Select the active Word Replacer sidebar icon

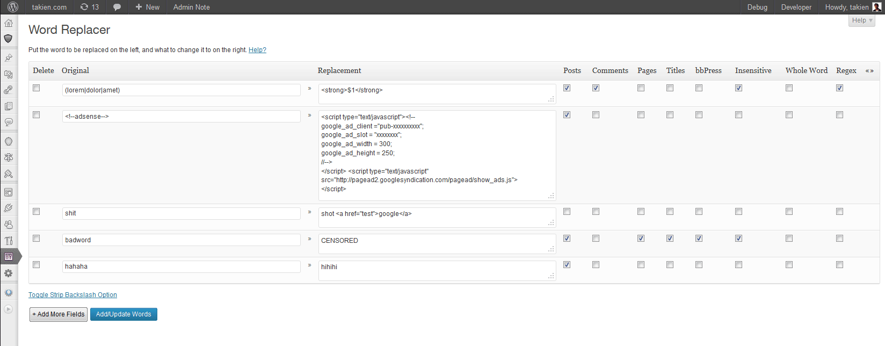click(x=9, y=256)
